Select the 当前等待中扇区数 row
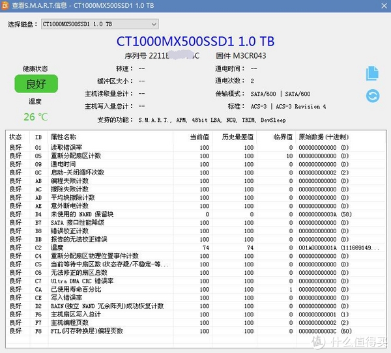This screenshot has width=391, height=353. [195, 264]
